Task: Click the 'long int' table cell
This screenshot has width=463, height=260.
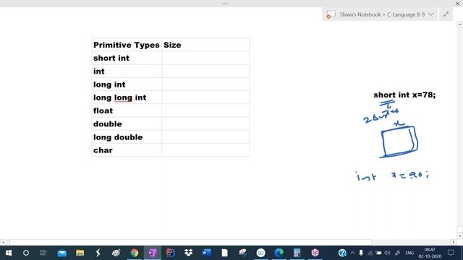Action: click(x=127, y=84)
